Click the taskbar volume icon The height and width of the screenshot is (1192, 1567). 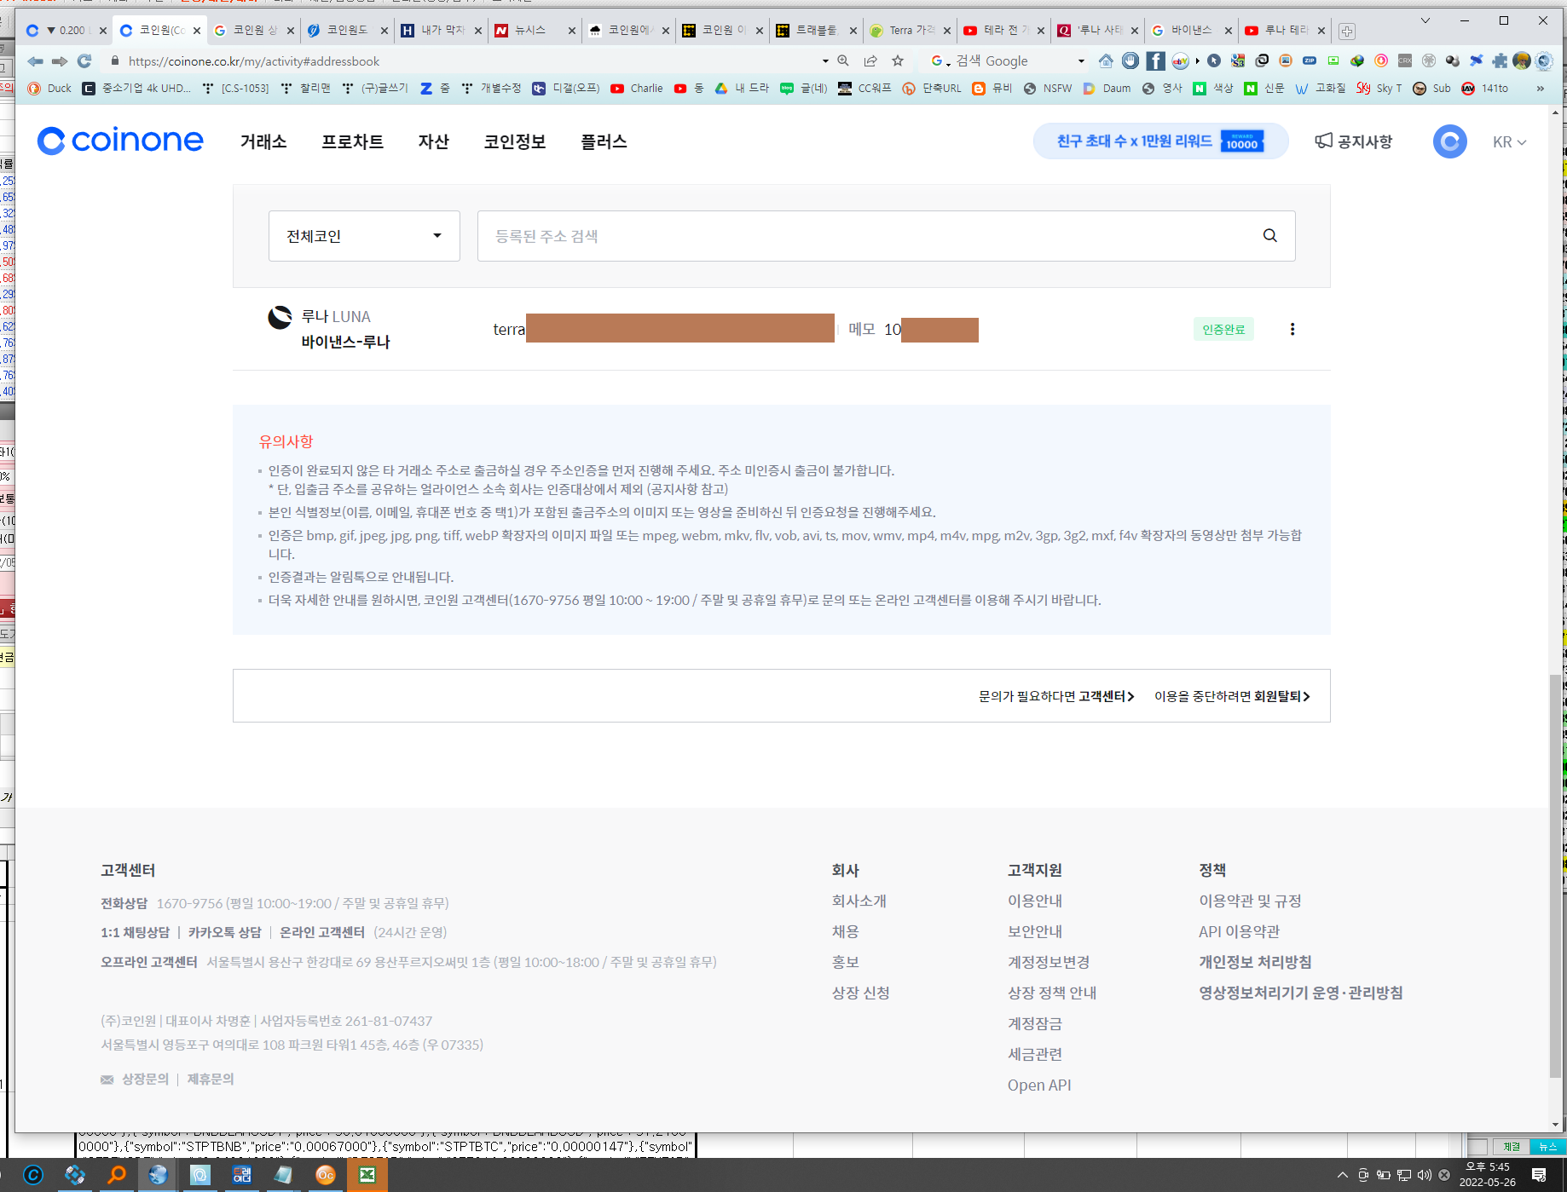(1424, 1175)
